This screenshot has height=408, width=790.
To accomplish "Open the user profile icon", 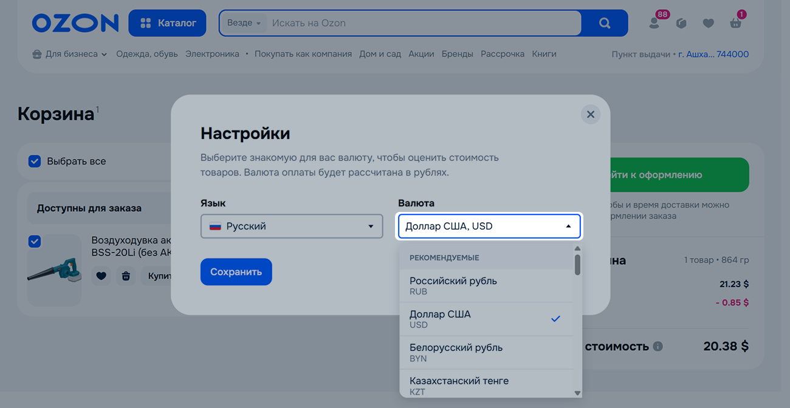I will tap(654, 23).
